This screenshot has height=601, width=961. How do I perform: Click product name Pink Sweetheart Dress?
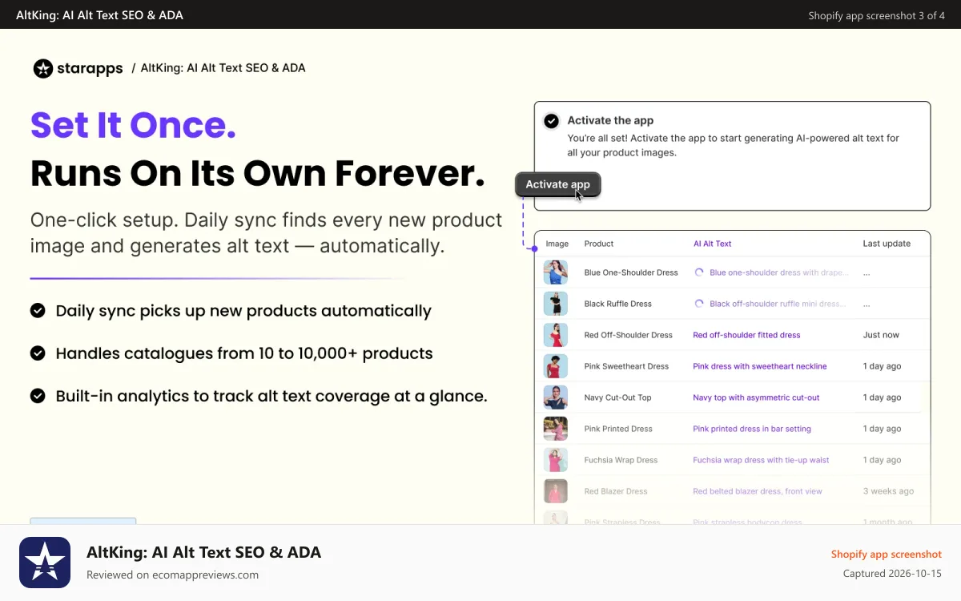click(x=626, y=366)
